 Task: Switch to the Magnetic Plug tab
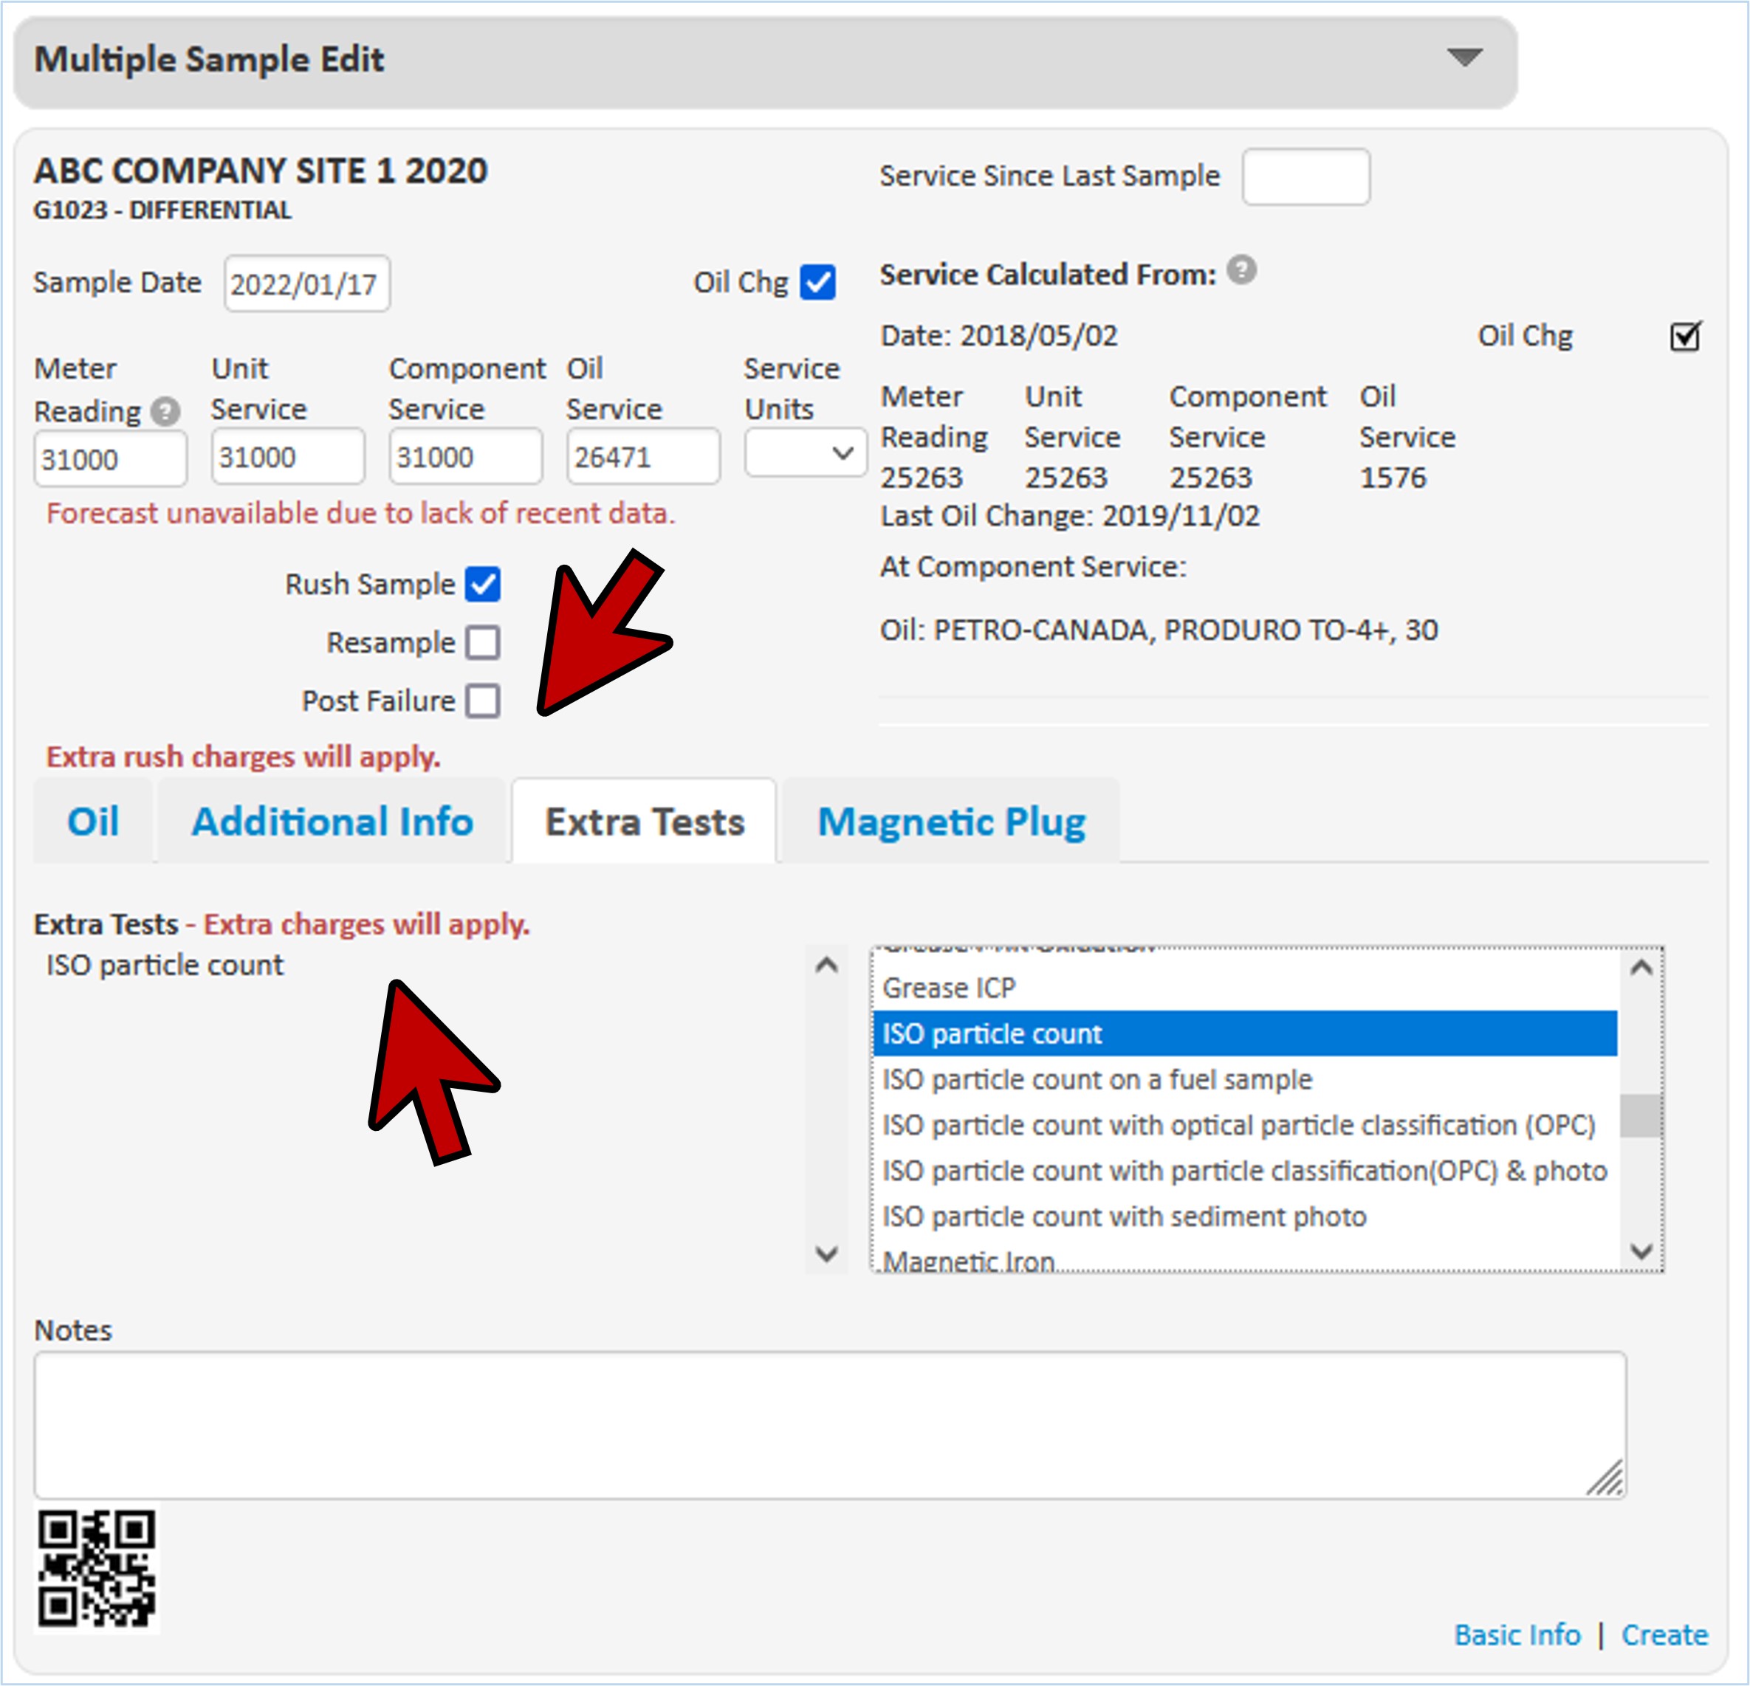[x=951, y=821]
